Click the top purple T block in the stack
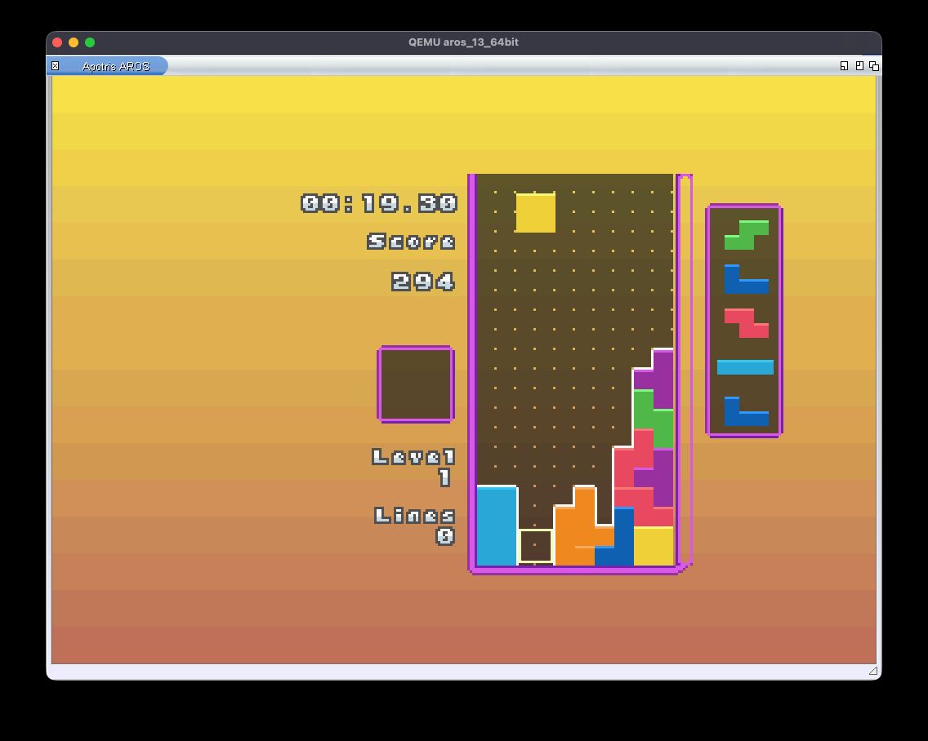 tap(658, 379)
